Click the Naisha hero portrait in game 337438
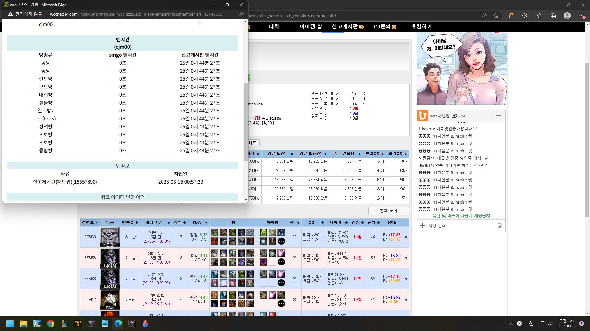This screenshot has width=590, height=331. pos(110,279)
